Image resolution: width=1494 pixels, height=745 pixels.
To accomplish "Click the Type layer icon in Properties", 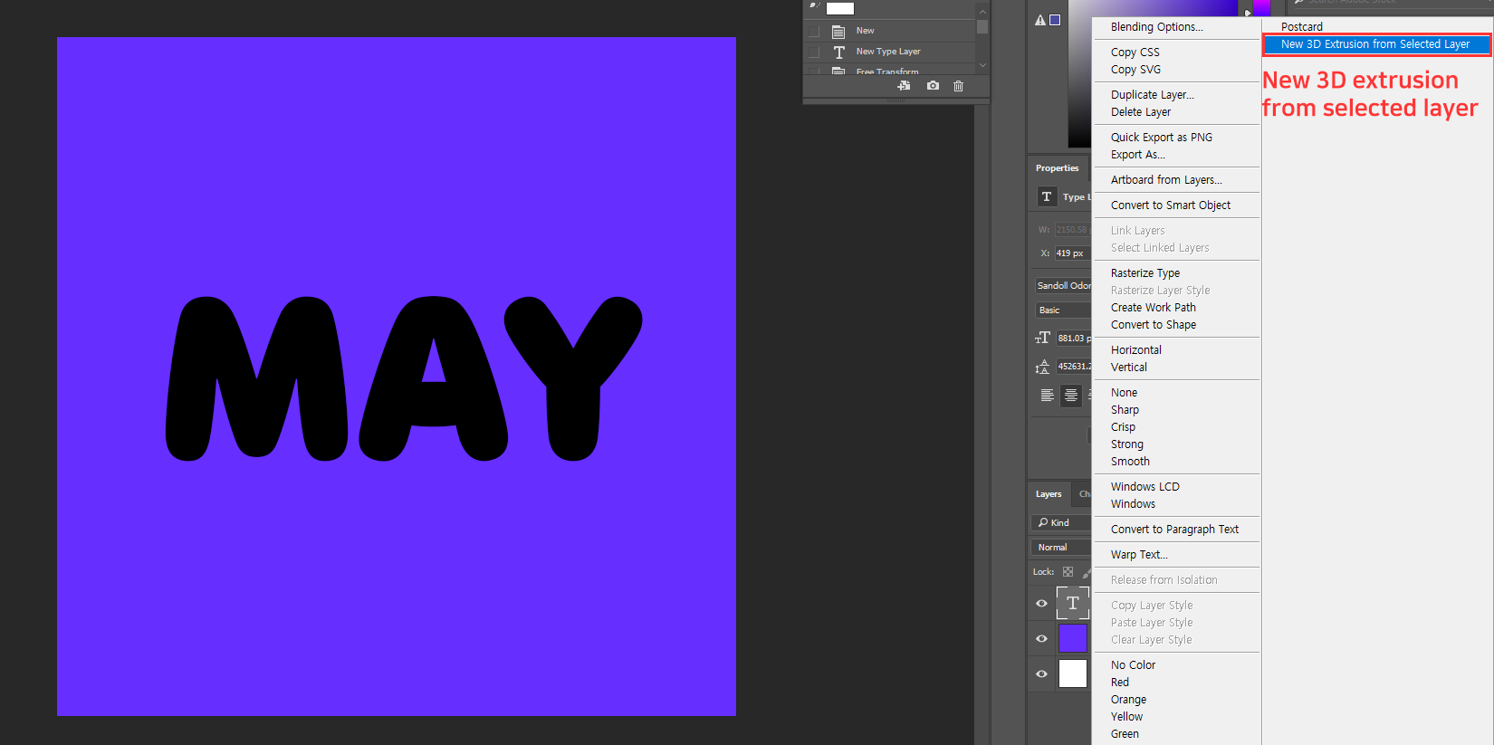I will coord(1047,196).
